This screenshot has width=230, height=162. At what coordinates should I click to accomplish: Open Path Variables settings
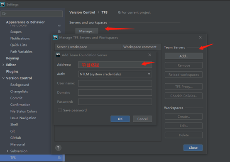[21, 52]
